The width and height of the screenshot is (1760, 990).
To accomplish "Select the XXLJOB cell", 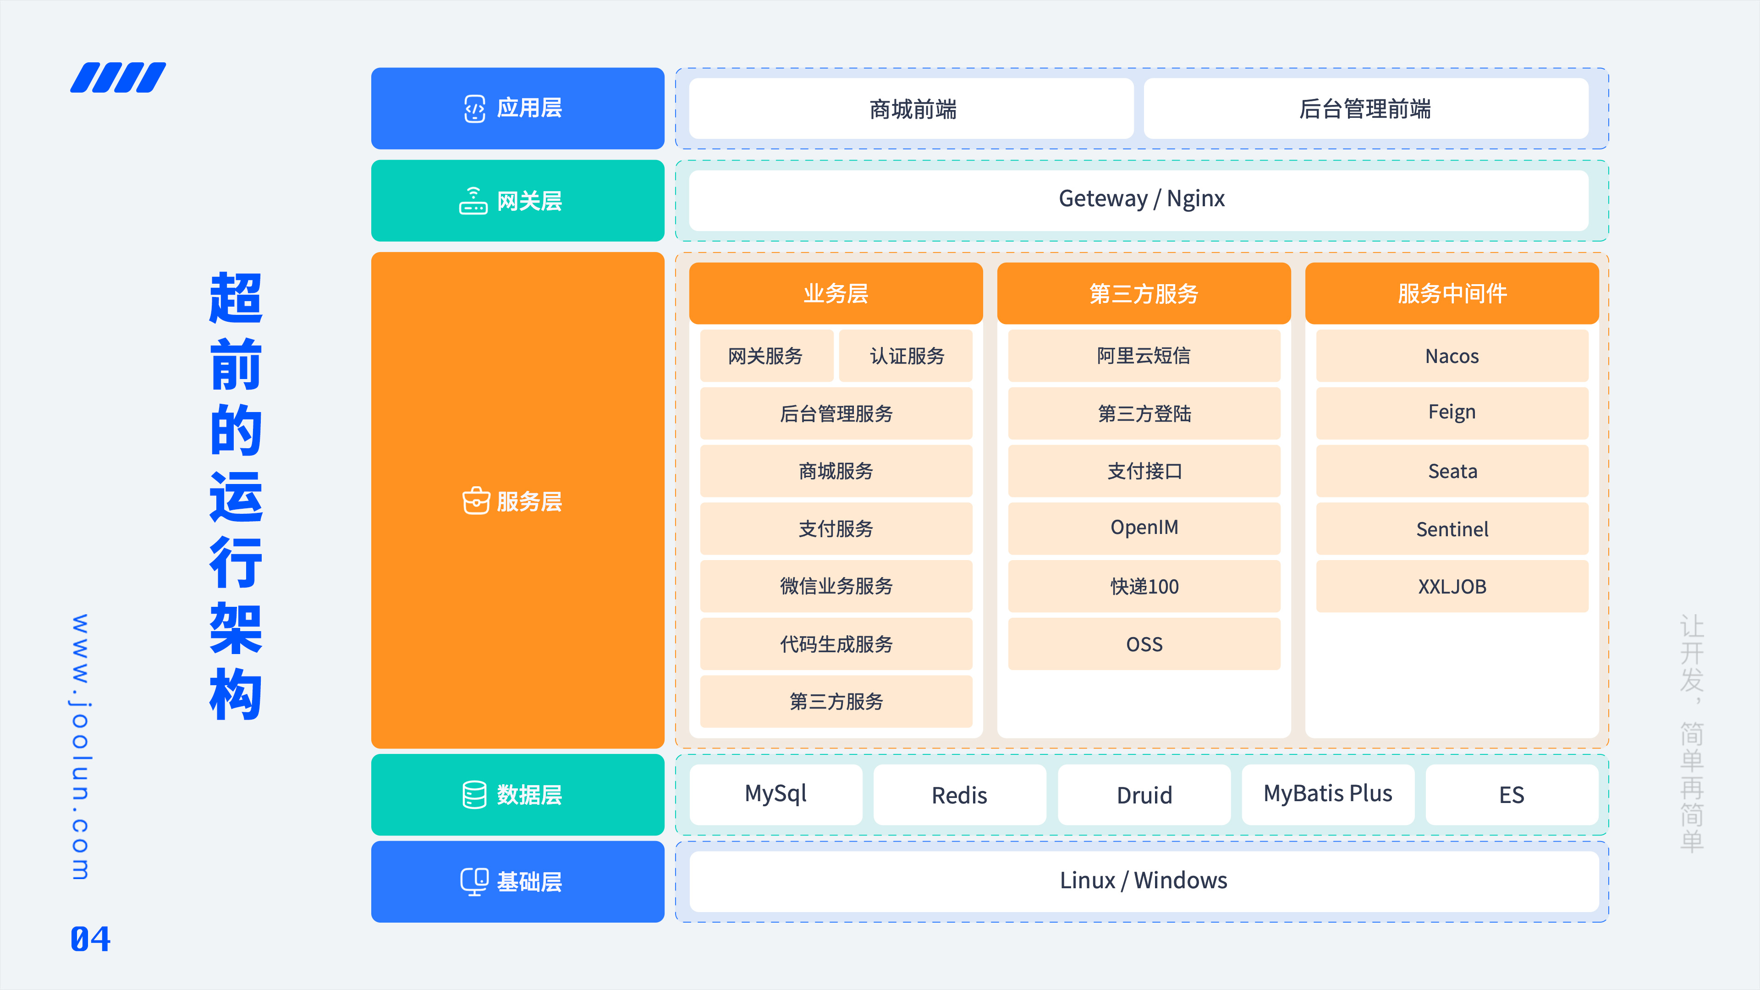I will tap(1452, 586).
